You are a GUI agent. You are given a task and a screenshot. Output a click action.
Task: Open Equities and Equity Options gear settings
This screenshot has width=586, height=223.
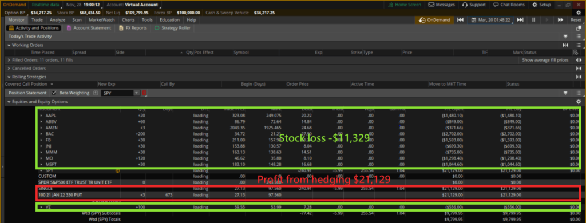pyautogui.click(x=579, y=102)
